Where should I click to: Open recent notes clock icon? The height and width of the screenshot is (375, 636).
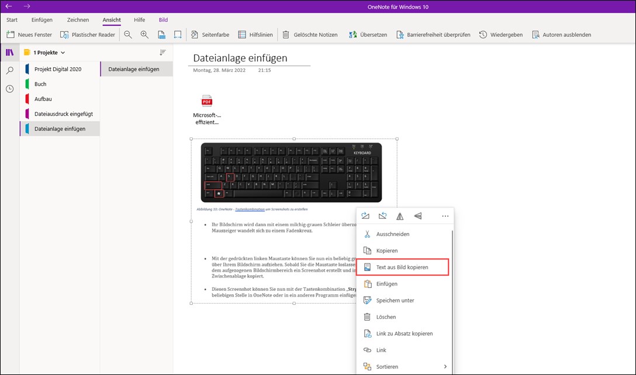pos(10,89)
